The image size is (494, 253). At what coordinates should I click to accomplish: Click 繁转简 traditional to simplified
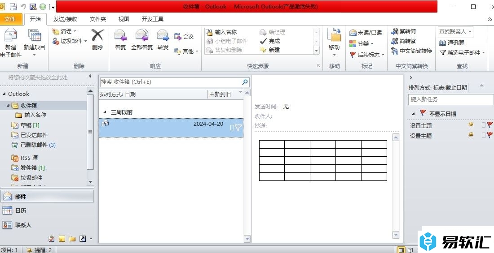point(404,31)
